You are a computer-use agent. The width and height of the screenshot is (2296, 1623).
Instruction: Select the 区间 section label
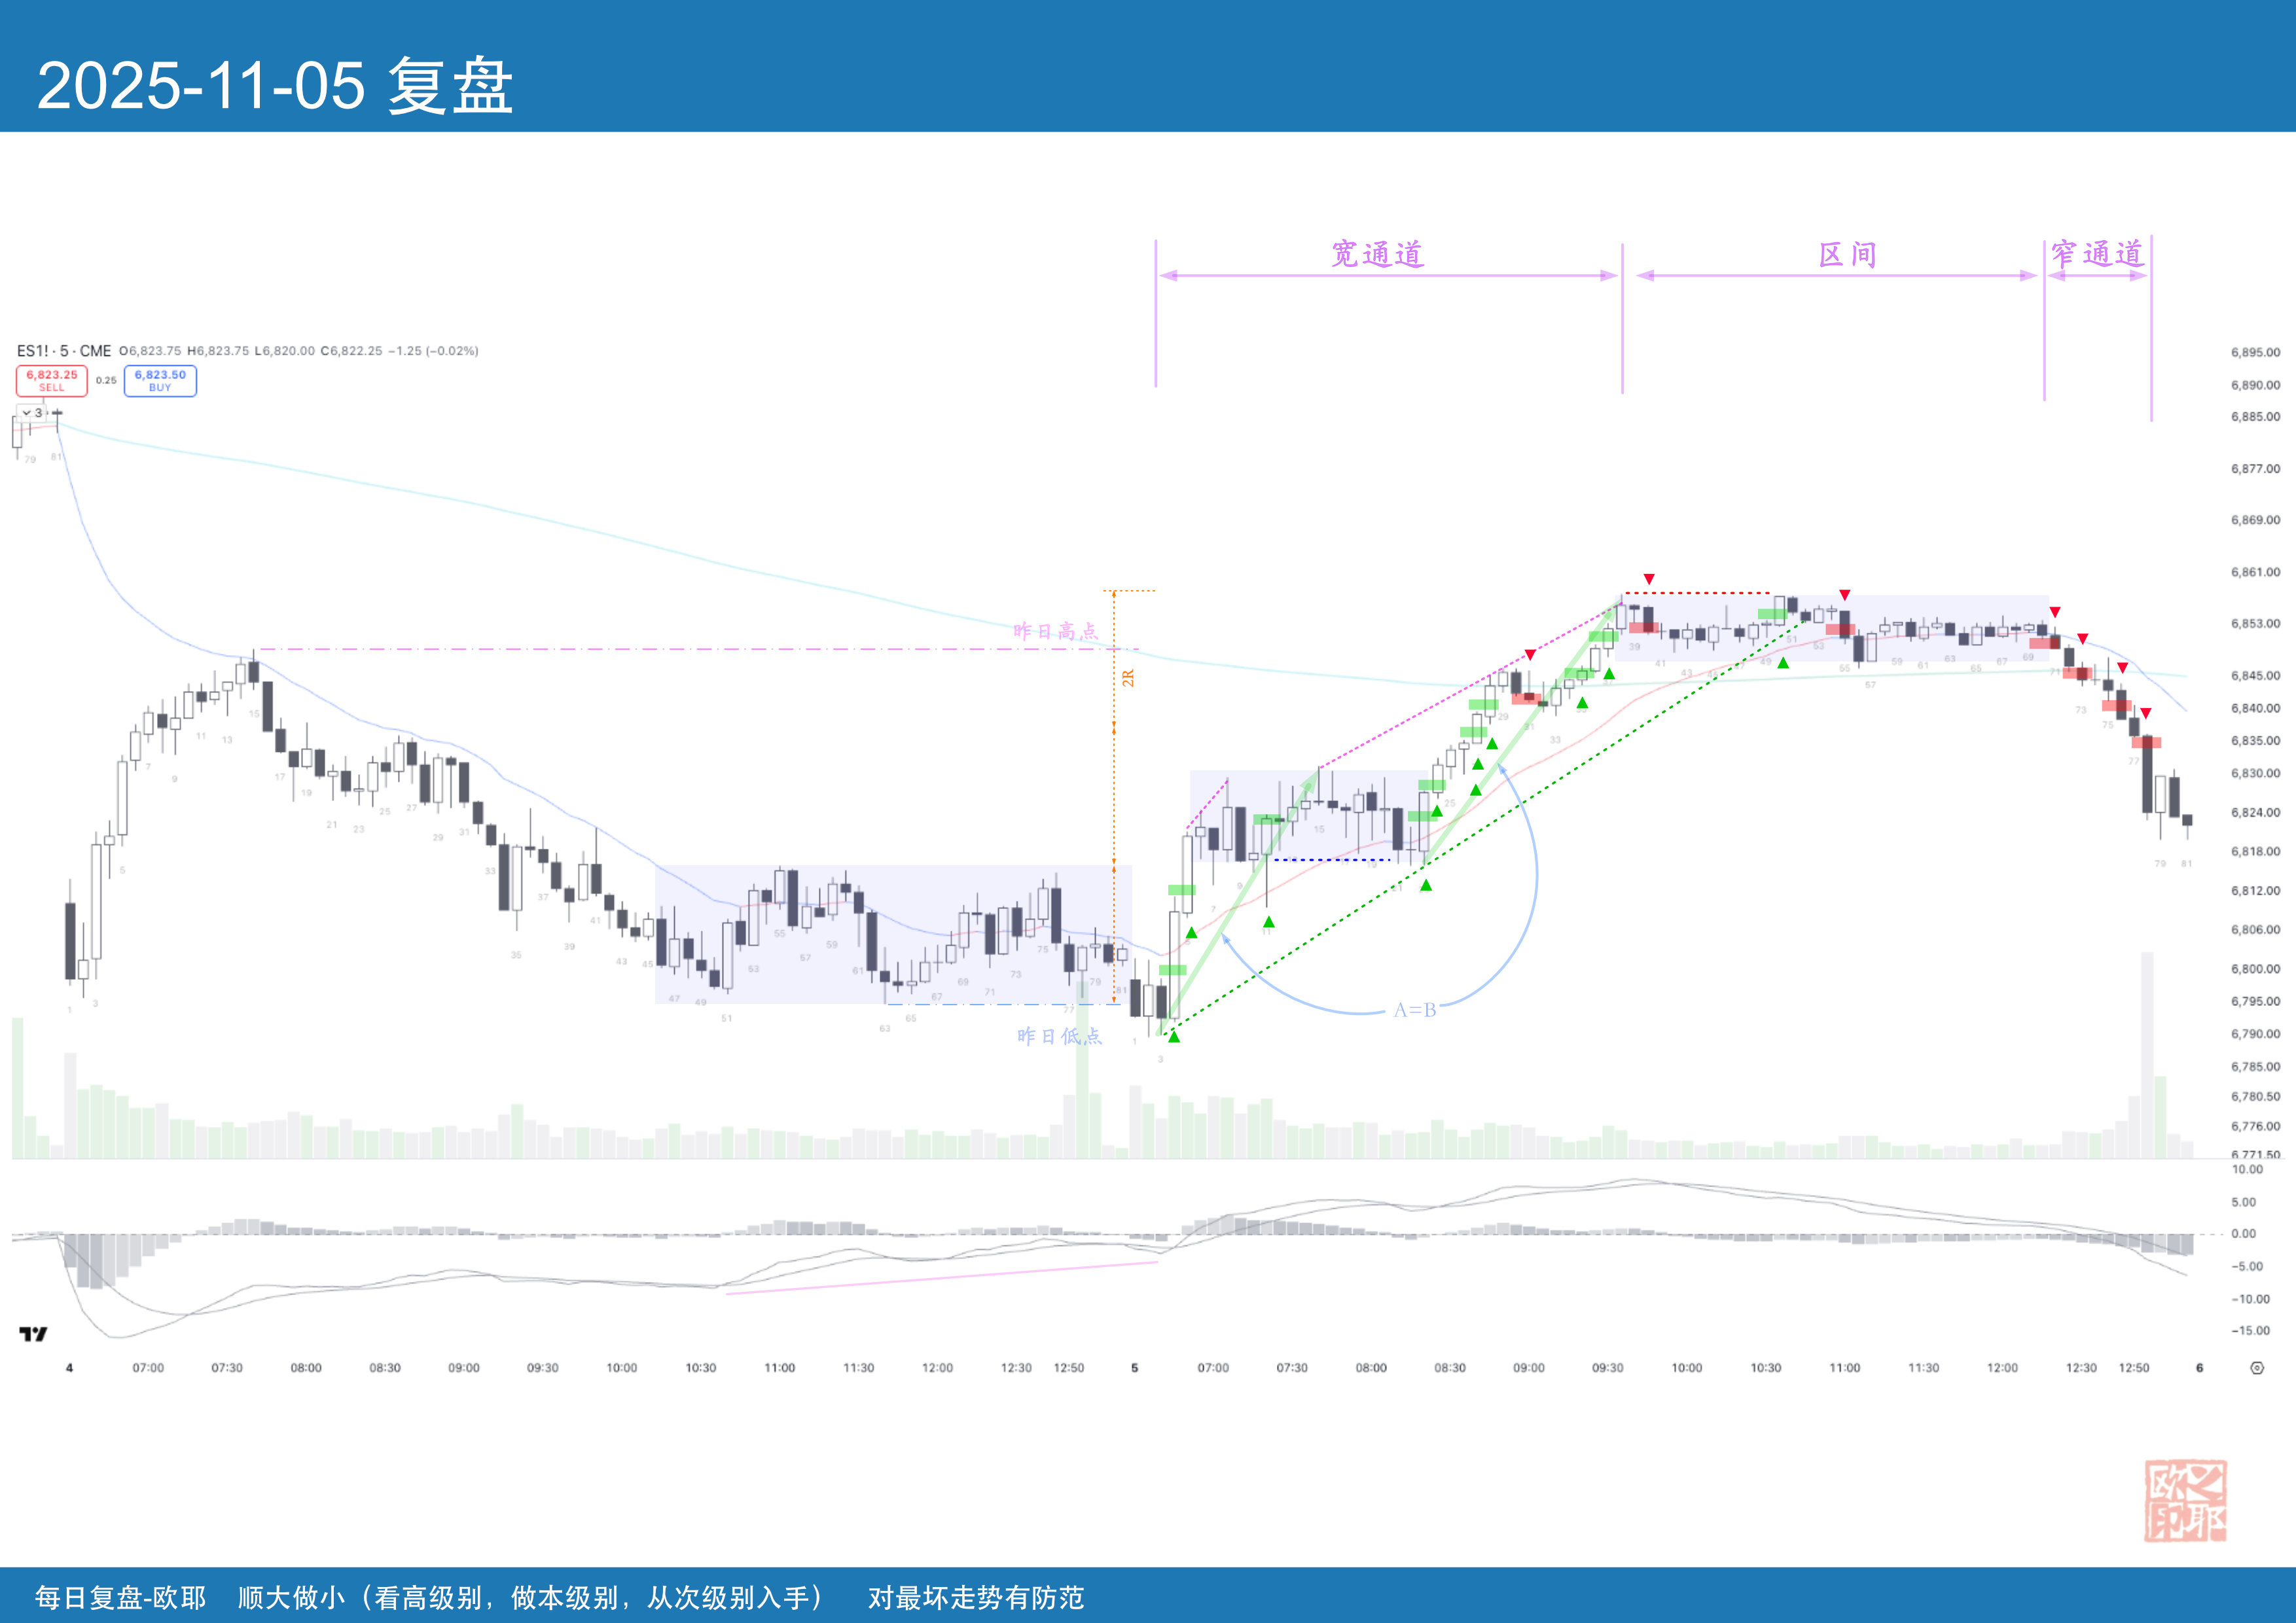[1847, 254]
